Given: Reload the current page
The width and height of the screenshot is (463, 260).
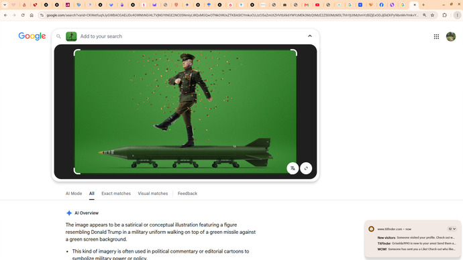Looking at the screenshot, I should 23,15.
